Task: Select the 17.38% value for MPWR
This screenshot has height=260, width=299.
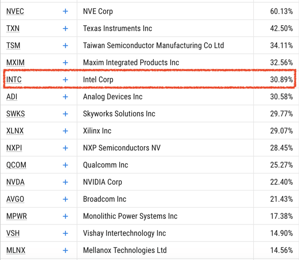Action: coord(281,217)
